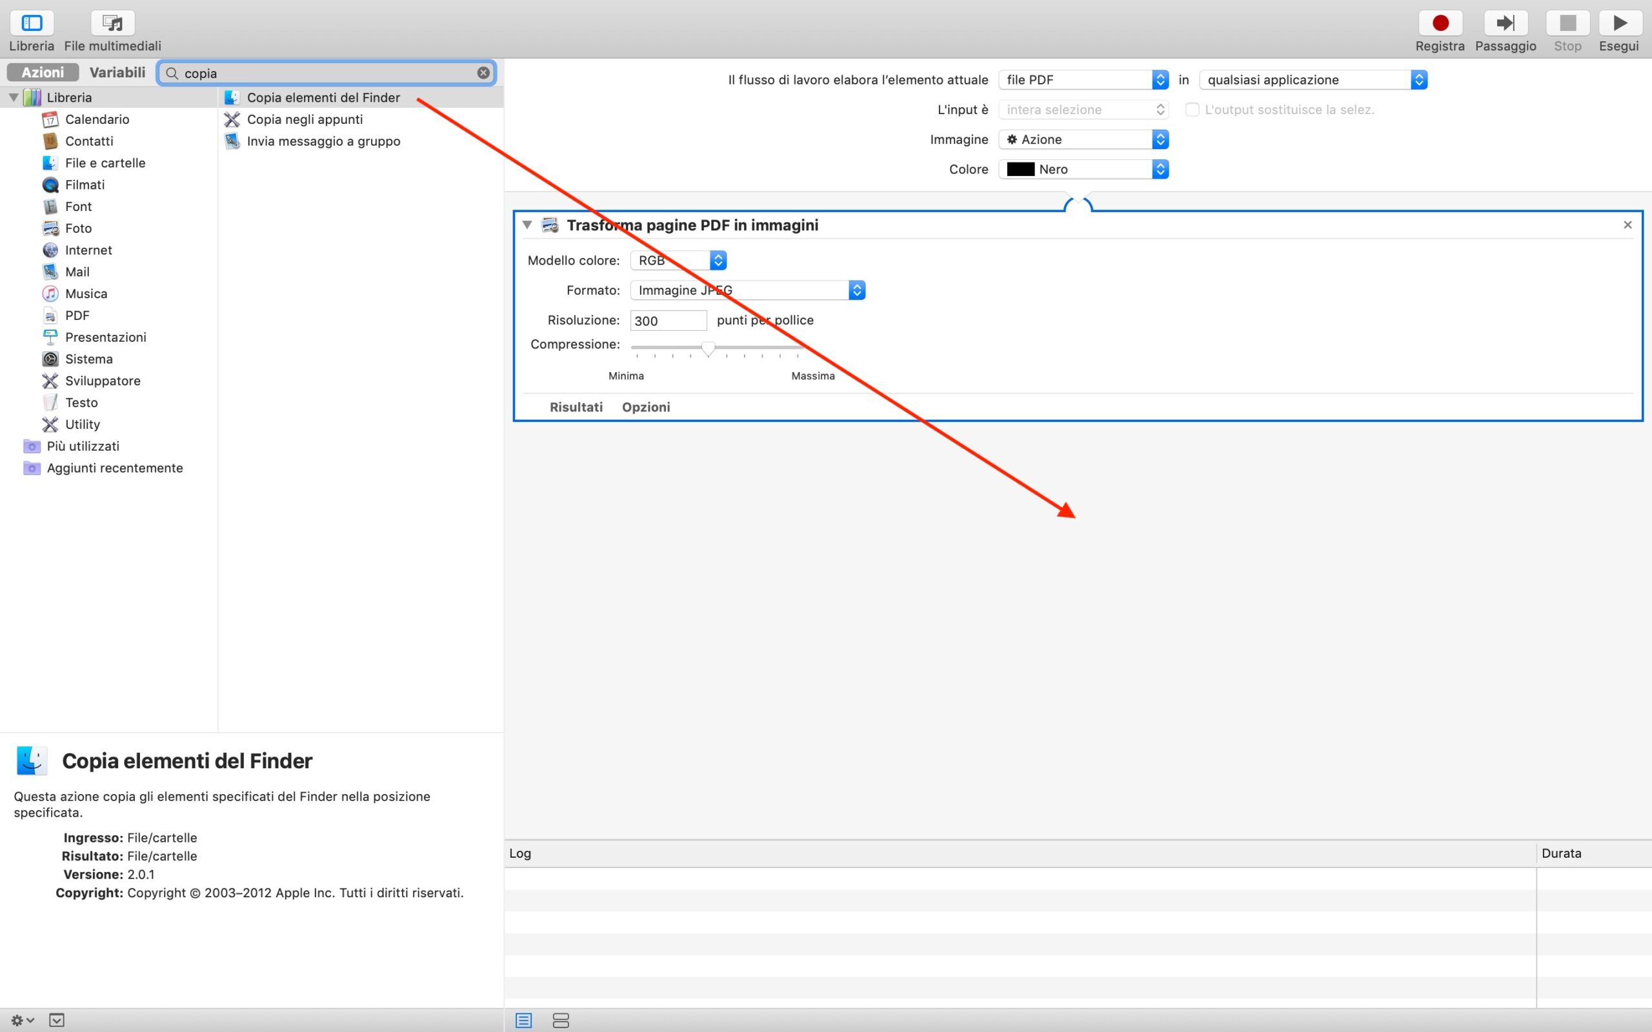The height and width of the screenshot is (1032, 1652).
Task: Show Risultati of the action
Action: point(576,407)
